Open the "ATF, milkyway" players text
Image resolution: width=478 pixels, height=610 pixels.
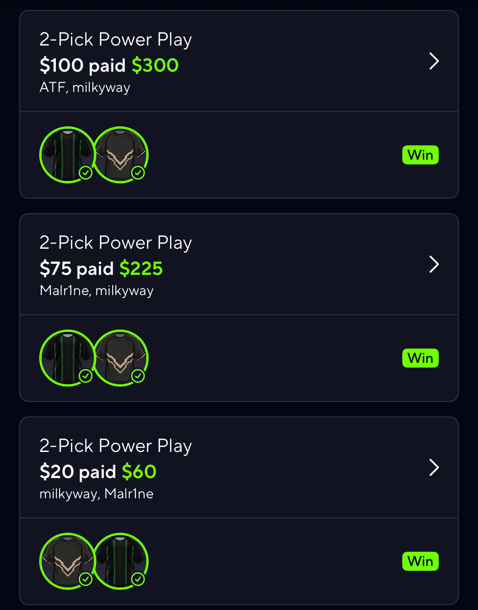click(85, 87)
